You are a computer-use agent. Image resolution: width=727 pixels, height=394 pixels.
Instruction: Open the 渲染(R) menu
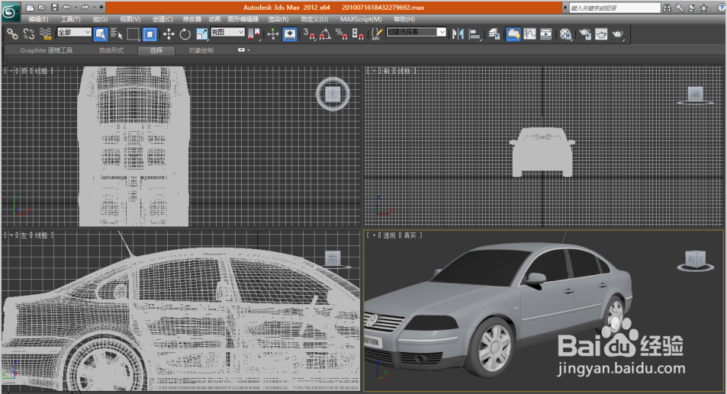tap(278, 19)
